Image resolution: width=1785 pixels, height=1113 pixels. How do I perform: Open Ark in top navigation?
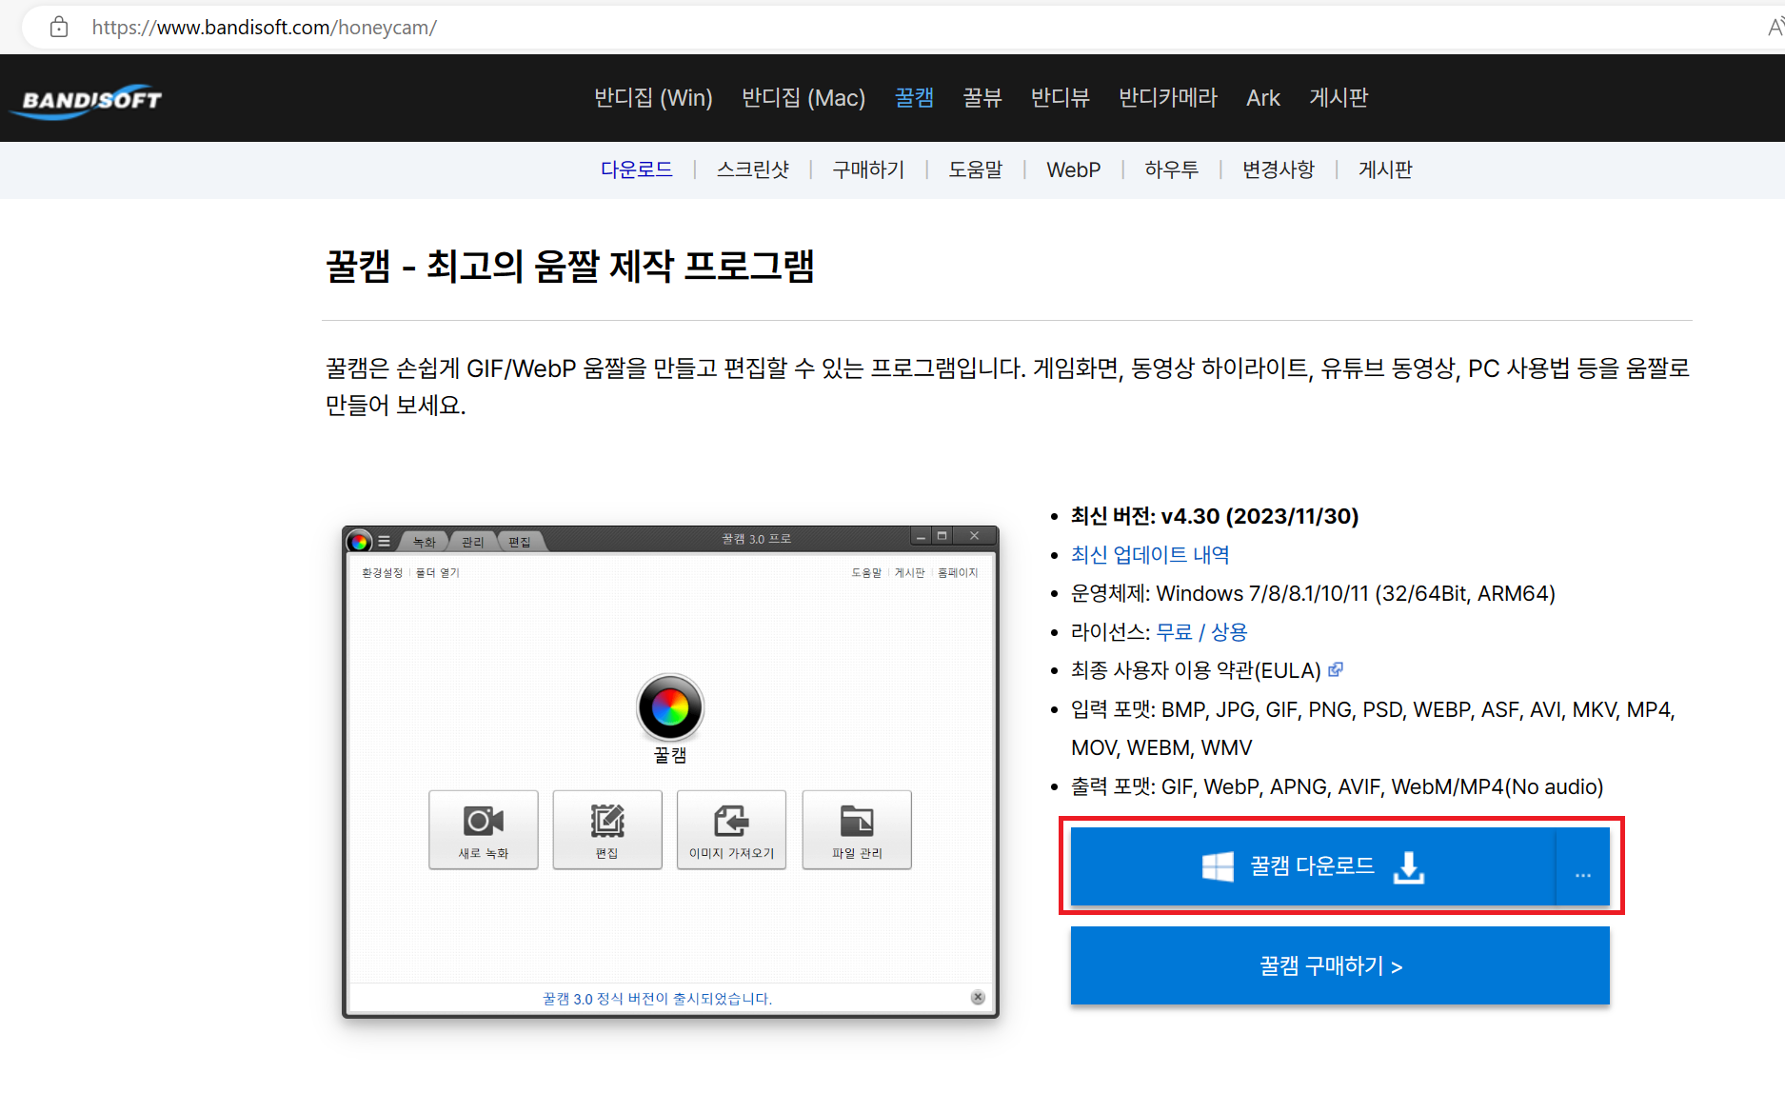(x=1263, y=97)
